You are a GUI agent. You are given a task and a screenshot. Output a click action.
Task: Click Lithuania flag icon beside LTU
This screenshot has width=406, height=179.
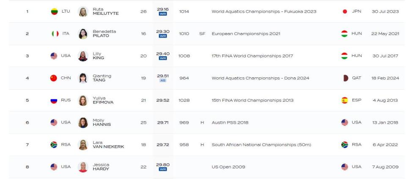point(54,11)
